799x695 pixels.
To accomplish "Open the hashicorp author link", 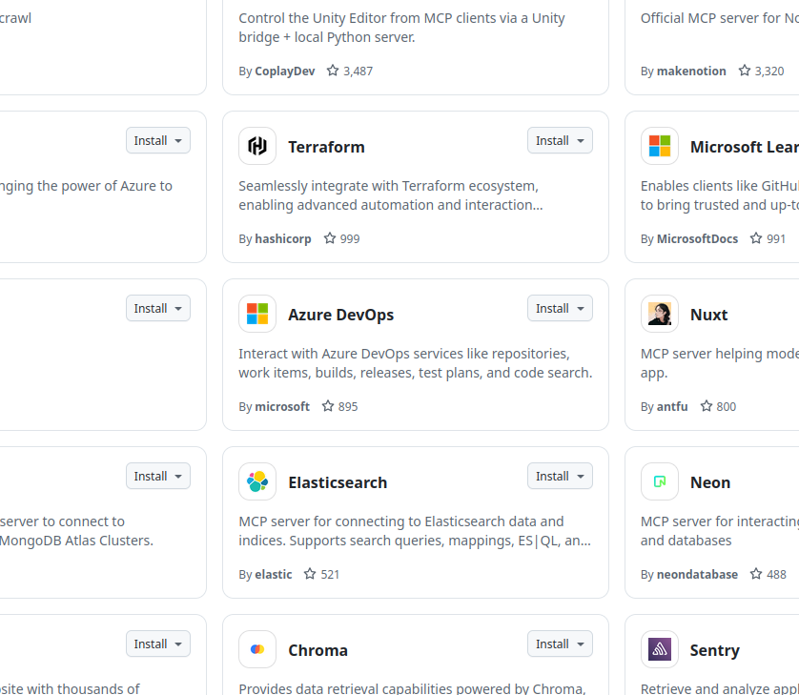I will click(283, 238).
